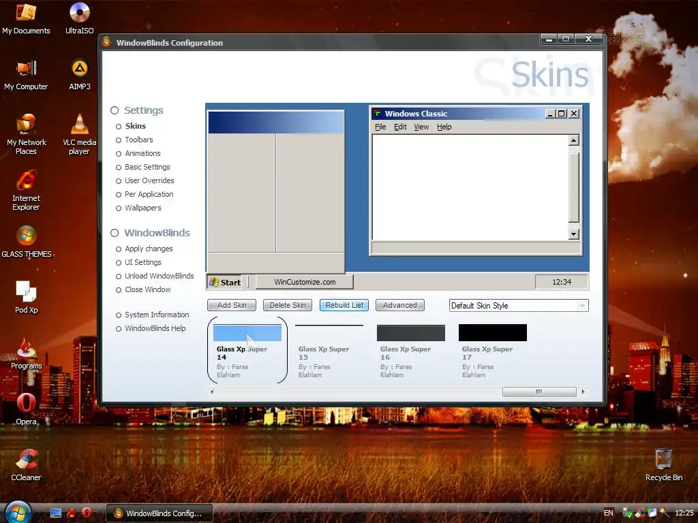The width and height of the screenshot is (698, 523).
Task: Open WindowBlinds Help
Action: point(155,328)
